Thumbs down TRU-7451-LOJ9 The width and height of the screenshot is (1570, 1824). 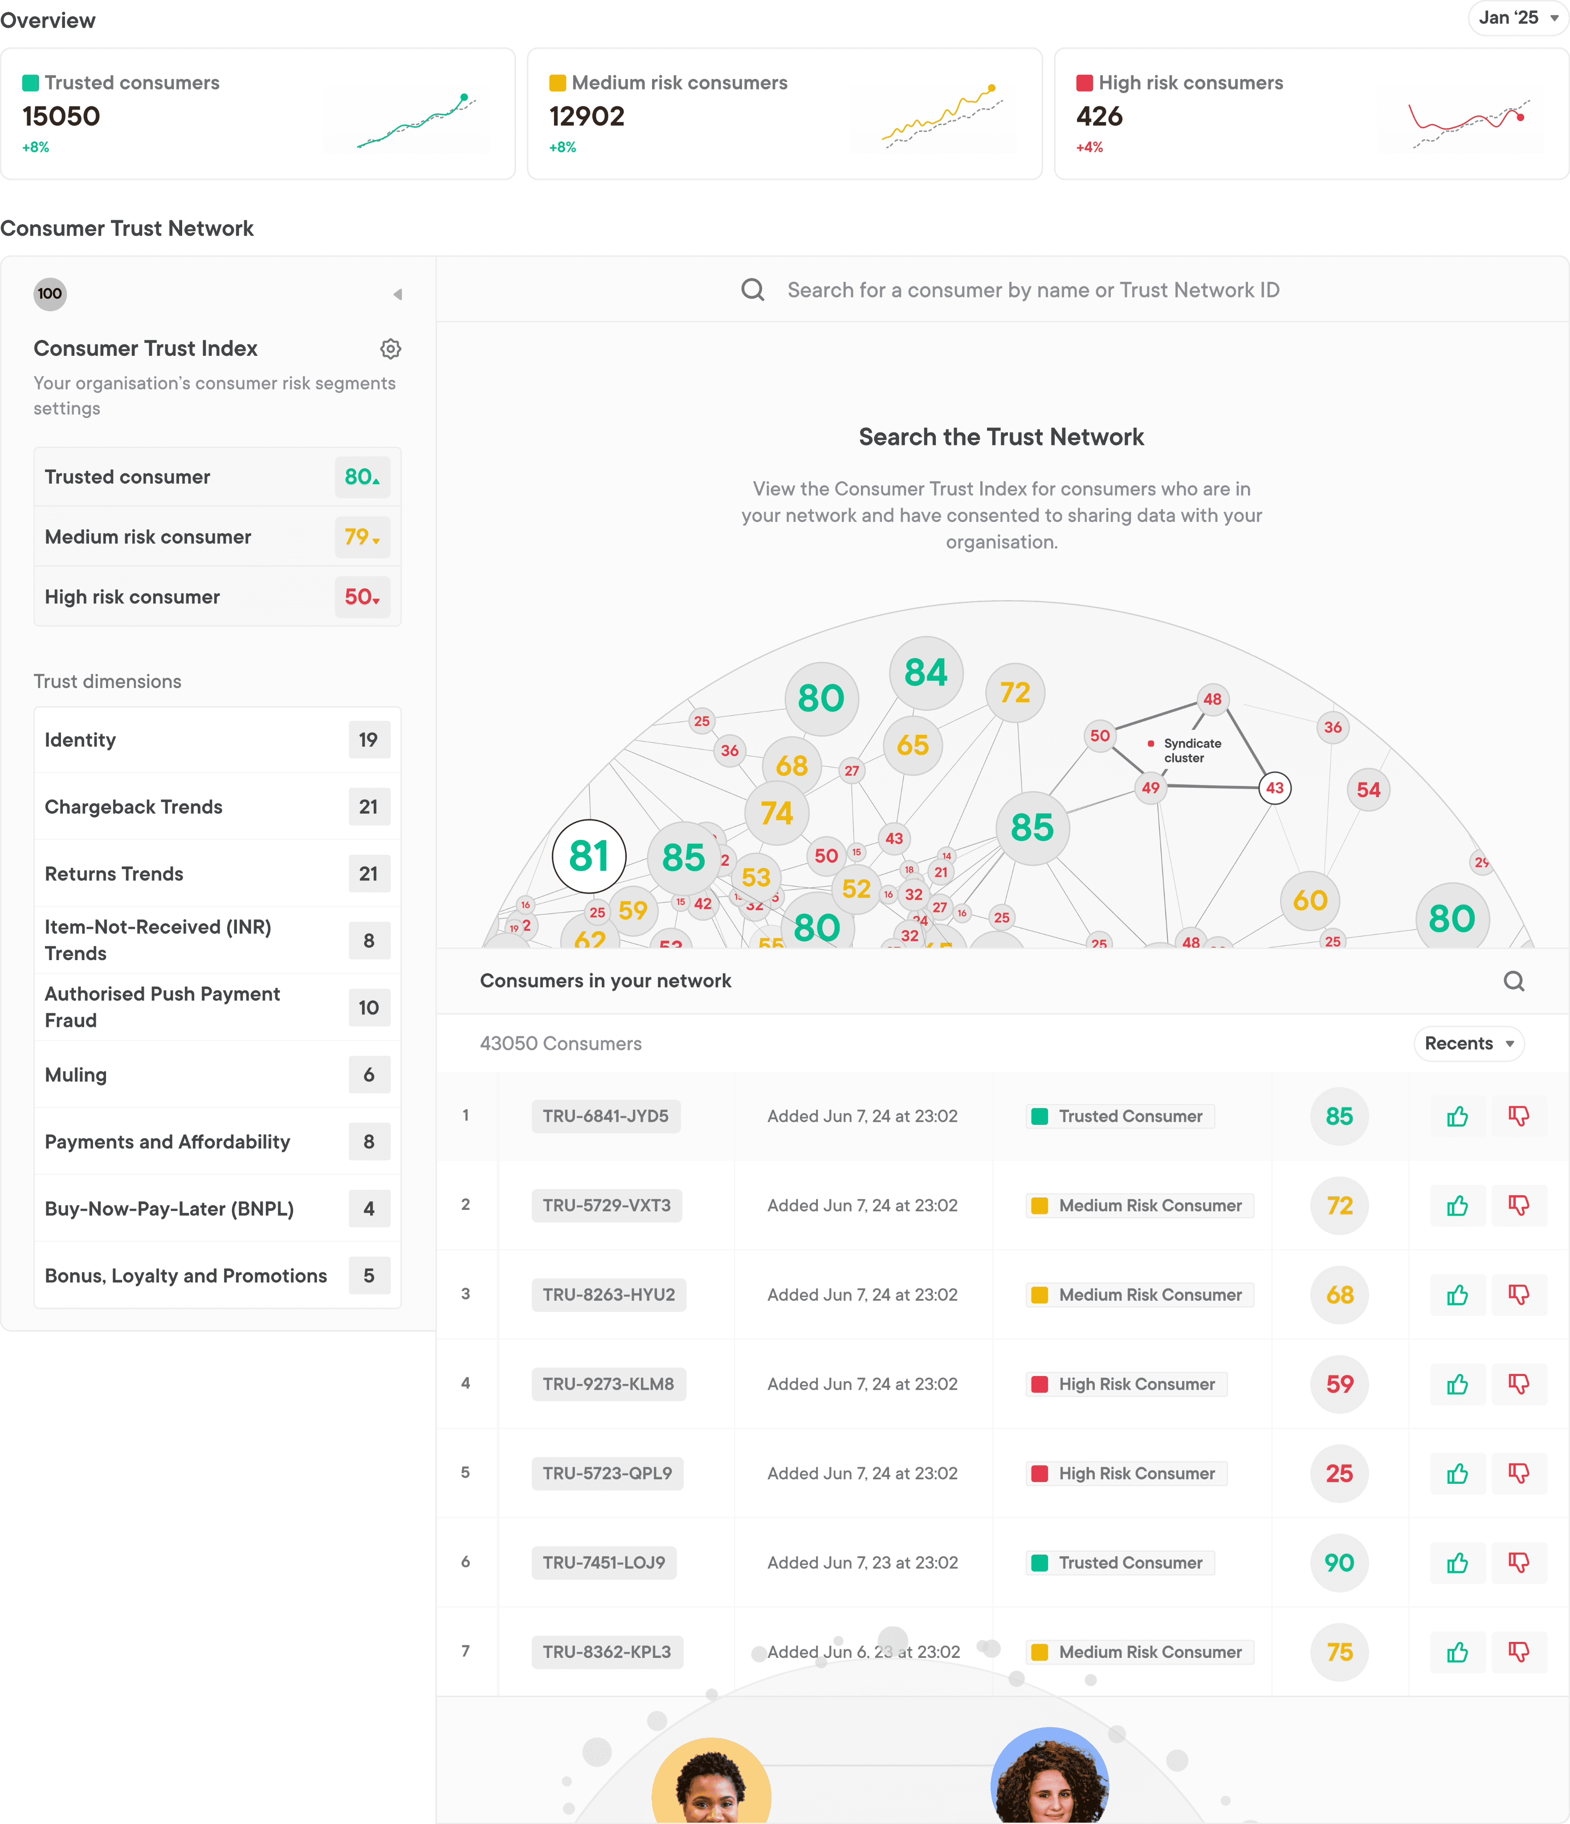pos(1519,1563)
